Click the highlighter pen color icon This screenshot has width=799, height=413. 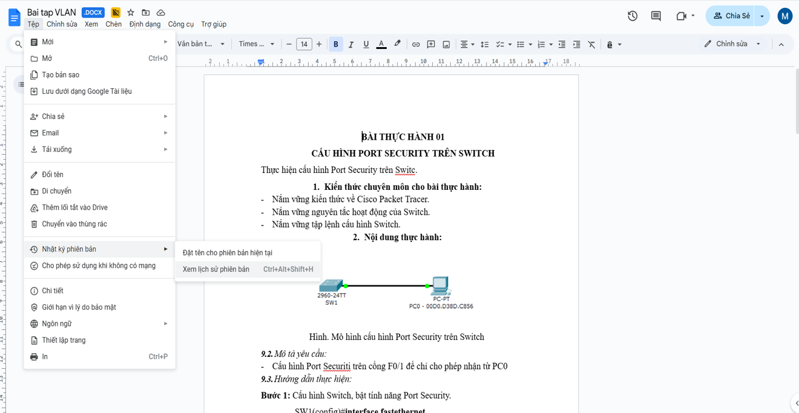(397, 44)
